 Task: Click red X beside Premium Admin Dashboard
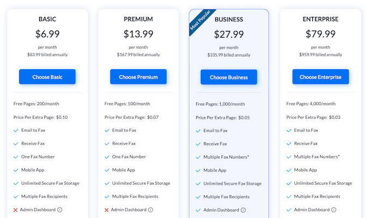click(106, 209)
